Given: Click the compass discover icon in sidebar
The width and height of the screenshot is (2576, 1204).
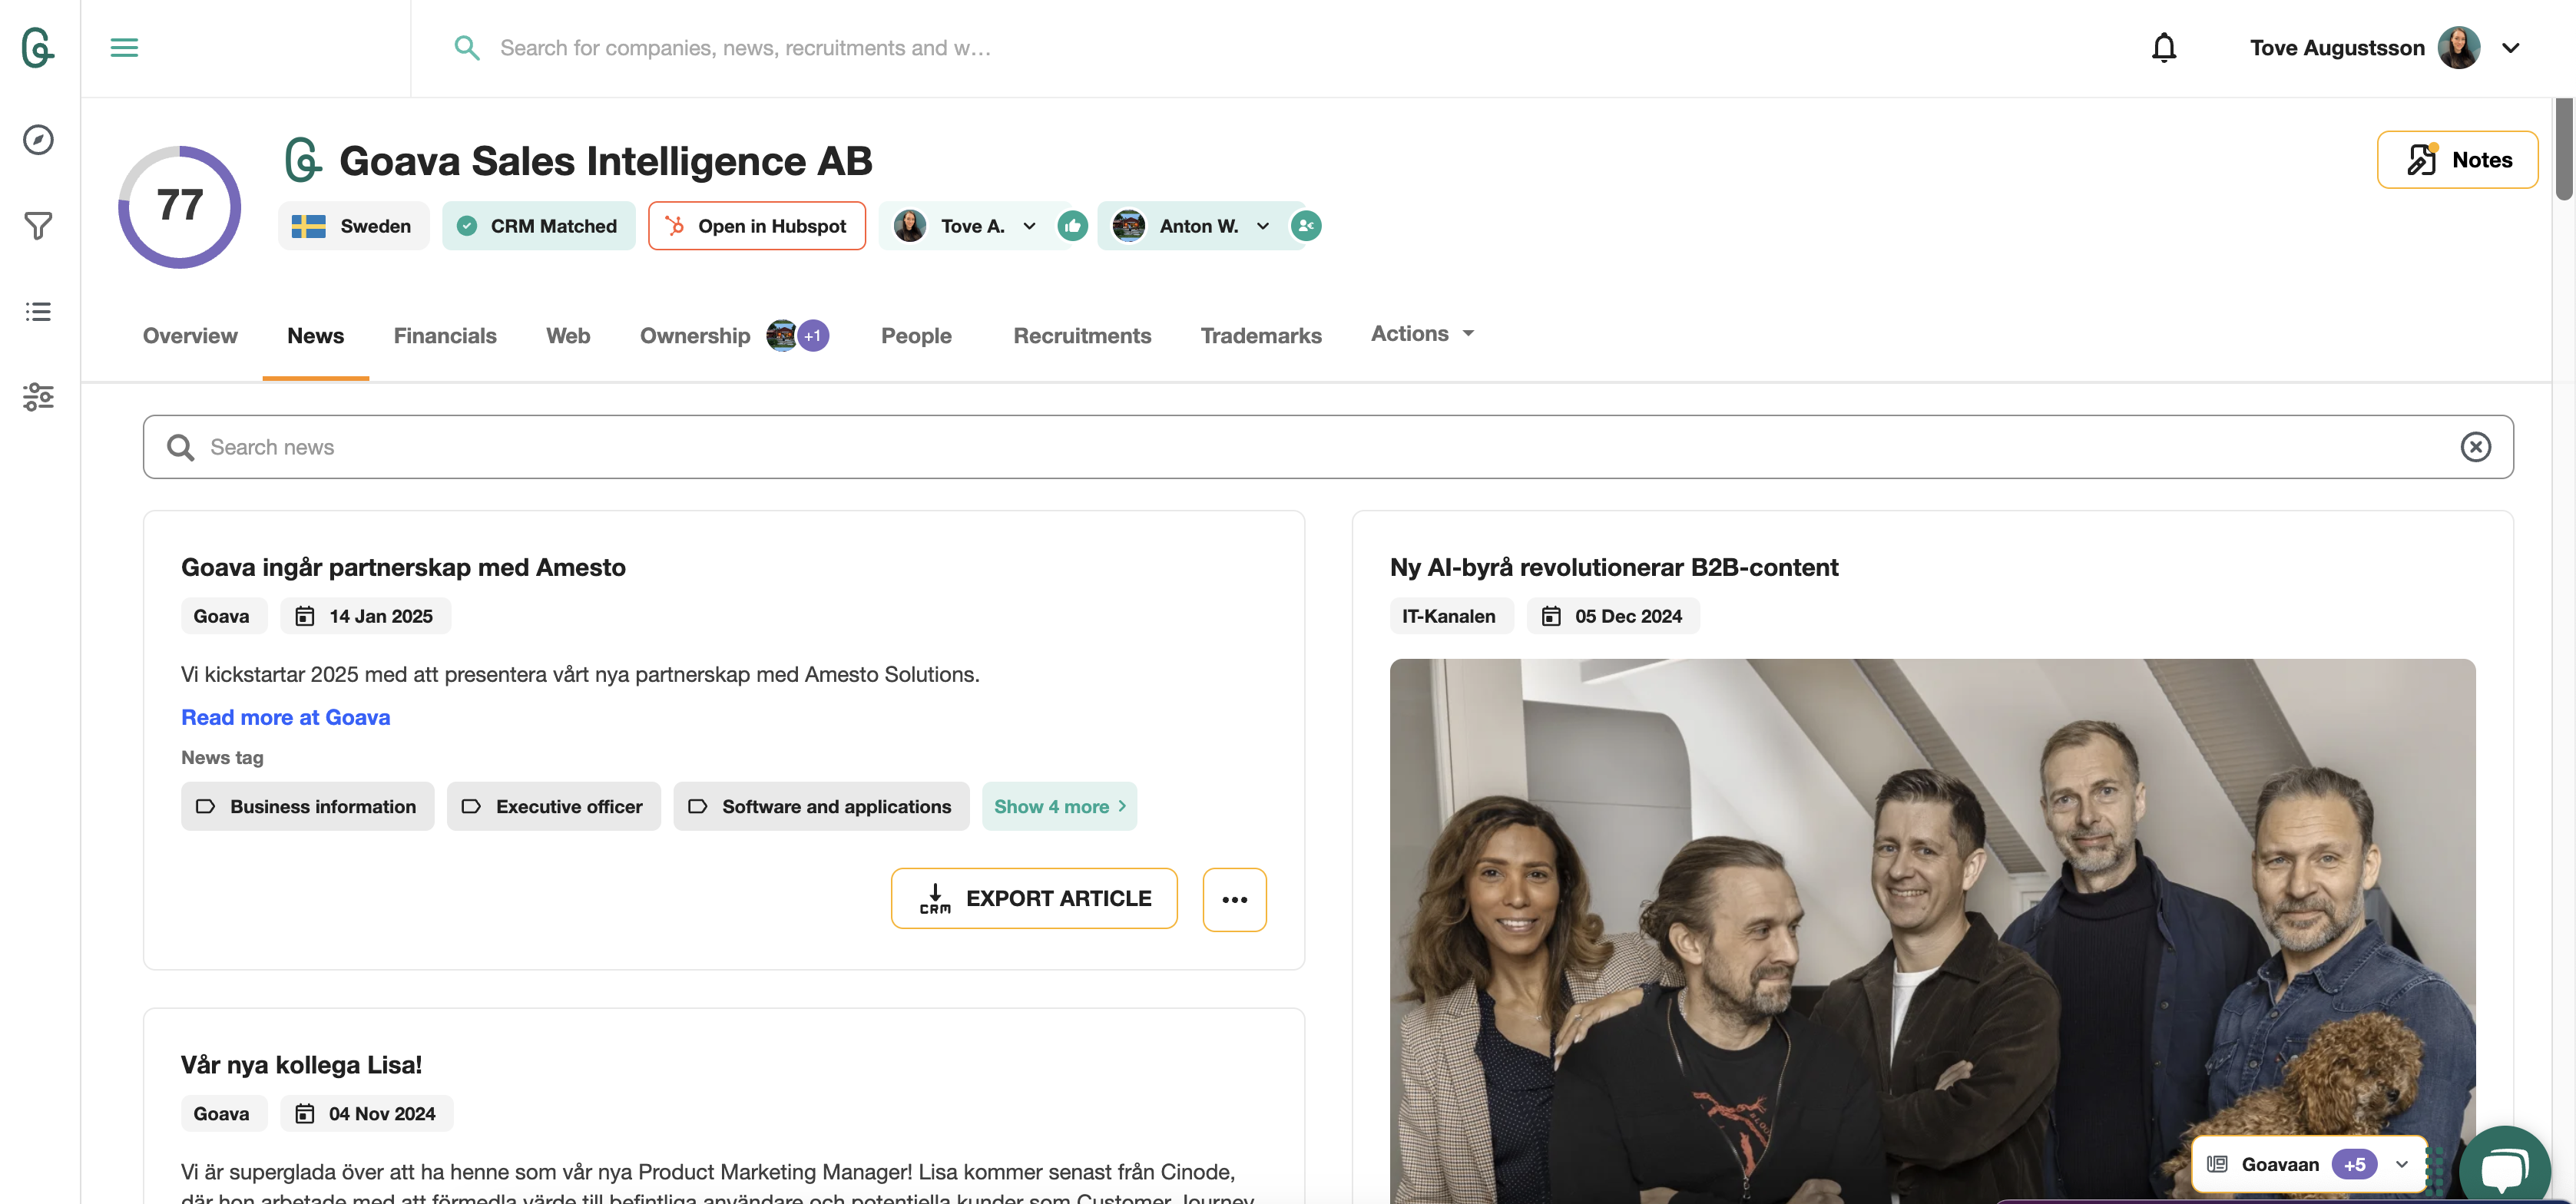Looking at the screenshot, I should pyautogui.click(x=38, y=140).
